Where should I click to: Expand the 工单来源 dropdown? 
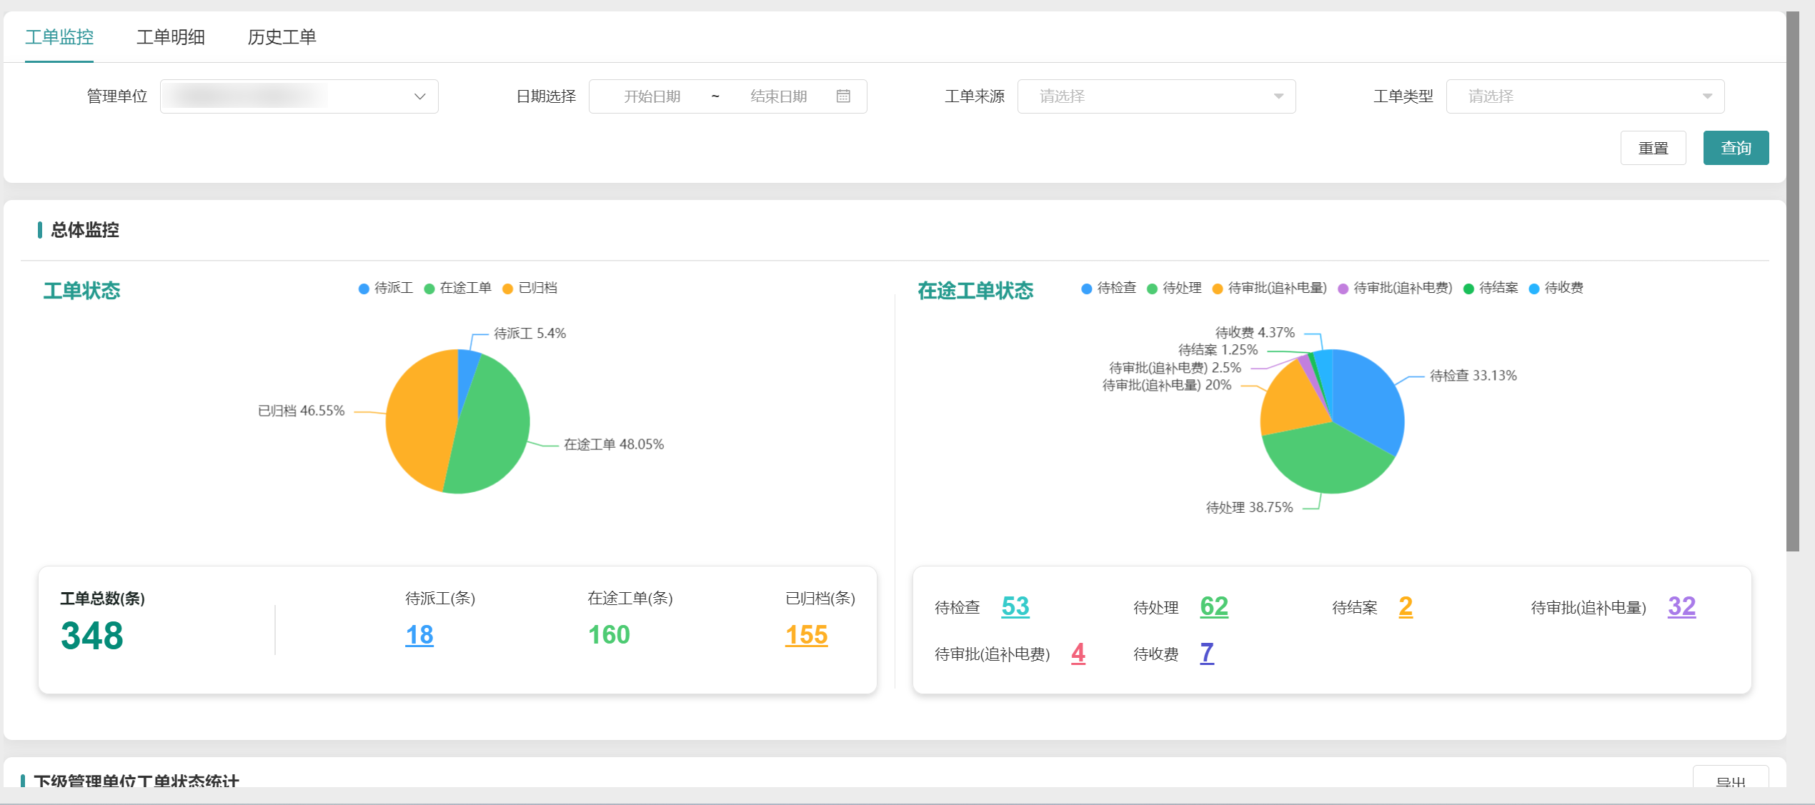pyautogui.click(x=1157, y=96)
